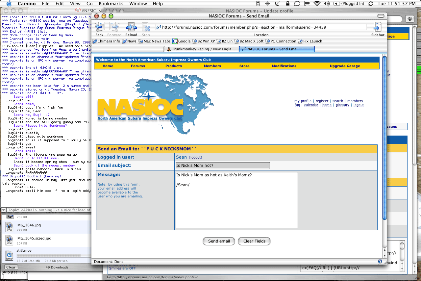This screenshot has width=421, height=281.
Task: Click the volume icon in menu bar
Action: [x=327, y=4]
